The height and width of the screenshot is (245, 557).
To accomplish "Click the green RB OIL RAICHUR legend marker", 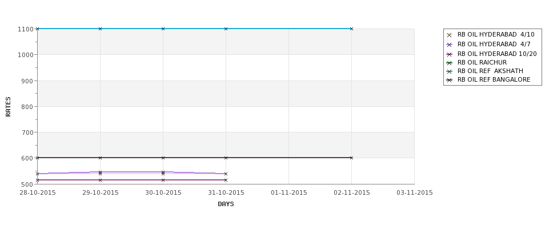I will 450,63.
